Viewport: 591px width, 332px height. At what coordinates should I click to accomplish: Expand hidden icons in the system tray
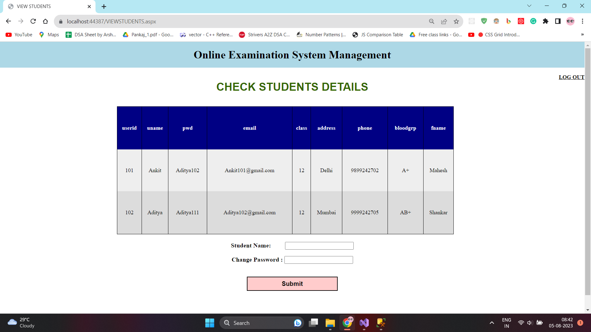(492, 323)
